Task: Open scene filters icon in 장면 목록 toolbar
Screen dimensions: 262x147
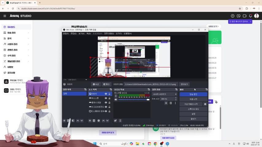Action: [73, 120]
